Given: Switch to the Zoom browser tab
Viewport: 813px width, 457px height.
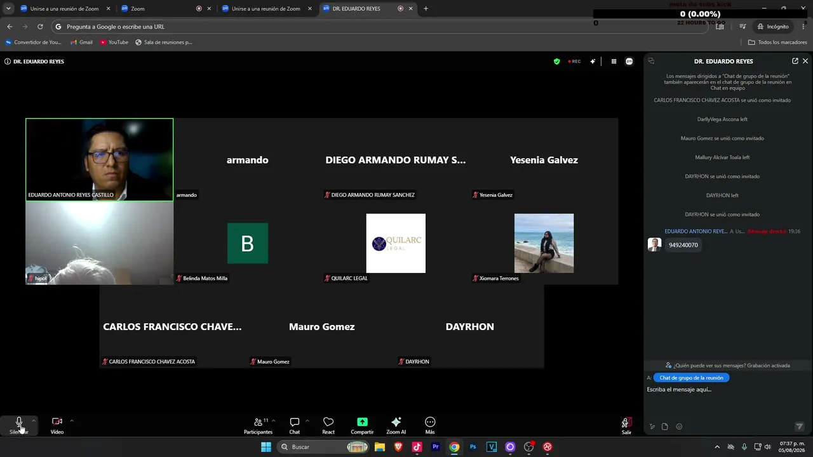Looking at the screenshot, I should (x=165, y=9).
